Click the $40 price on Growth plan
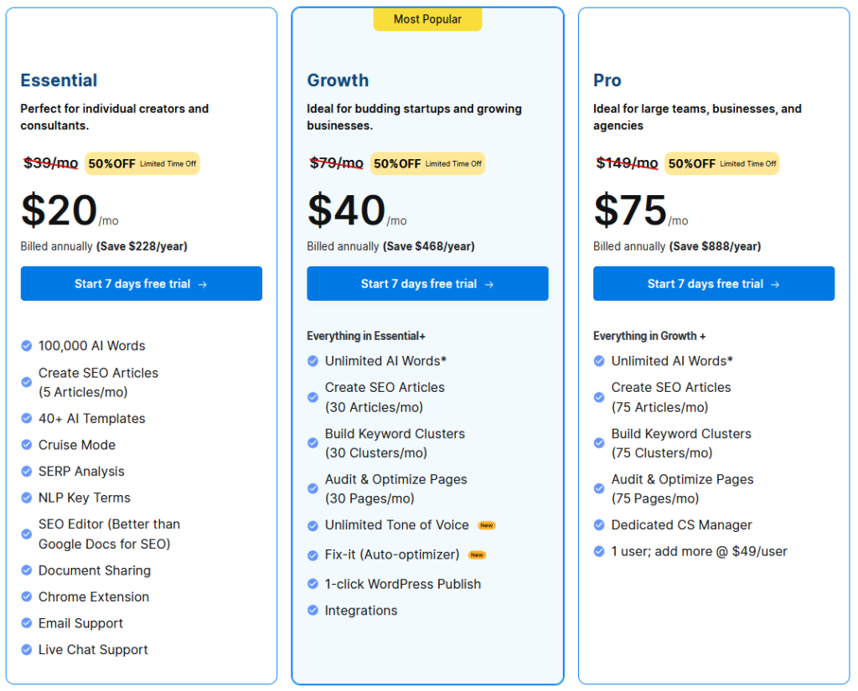Viewport: 858px width, 691px height. click(x=347, y=210)
